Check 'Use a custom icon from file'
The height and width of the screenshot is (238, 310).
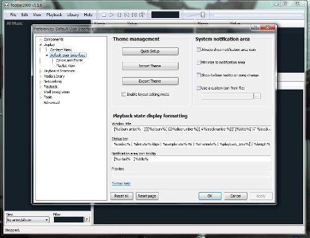pyautogui.click(x=198, y=88)
